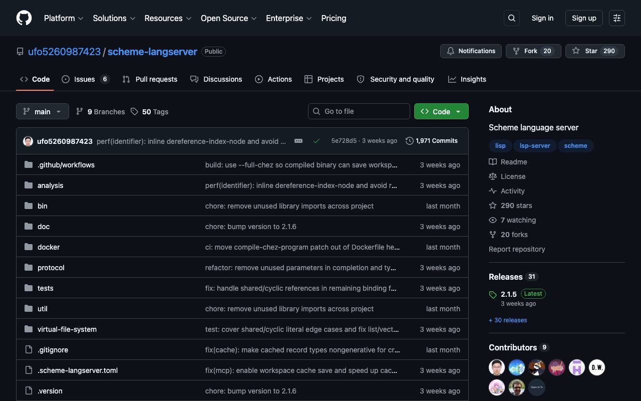Click the Go to file search field
Image resolution: width=641 pixels, height=401 pixels.
[359, 111]
